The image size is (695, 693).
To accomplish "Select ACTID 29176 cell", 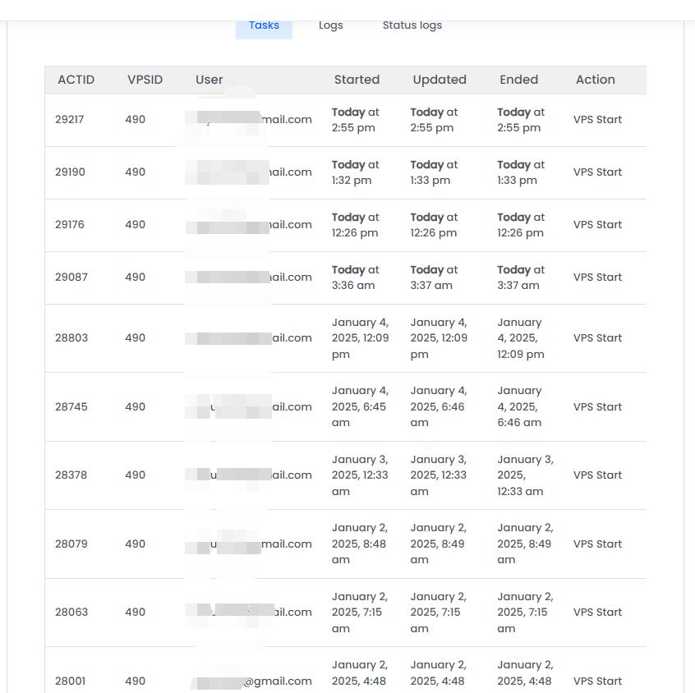I will point(70,225).
